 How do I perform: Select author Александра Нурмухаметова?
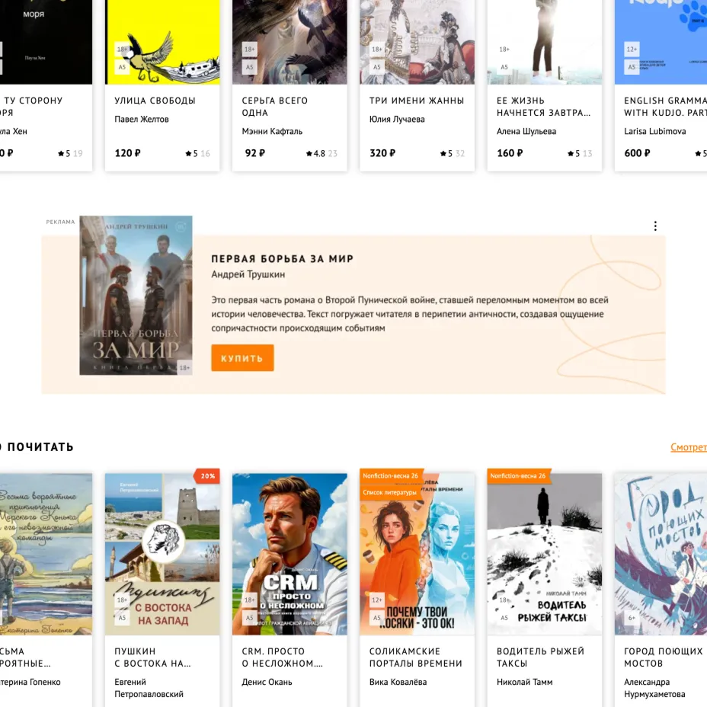[654, 688]
